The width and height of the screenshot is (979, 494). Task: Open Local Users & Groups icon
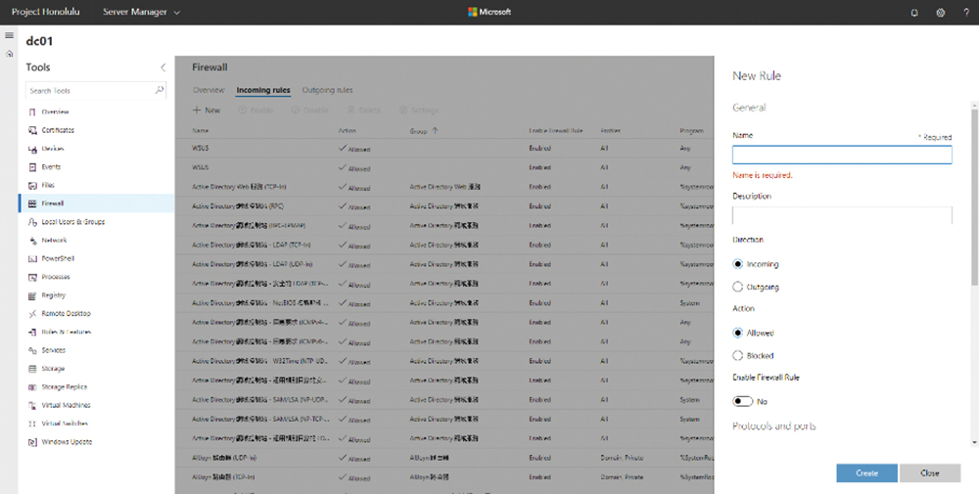click(x=32, y=222)
